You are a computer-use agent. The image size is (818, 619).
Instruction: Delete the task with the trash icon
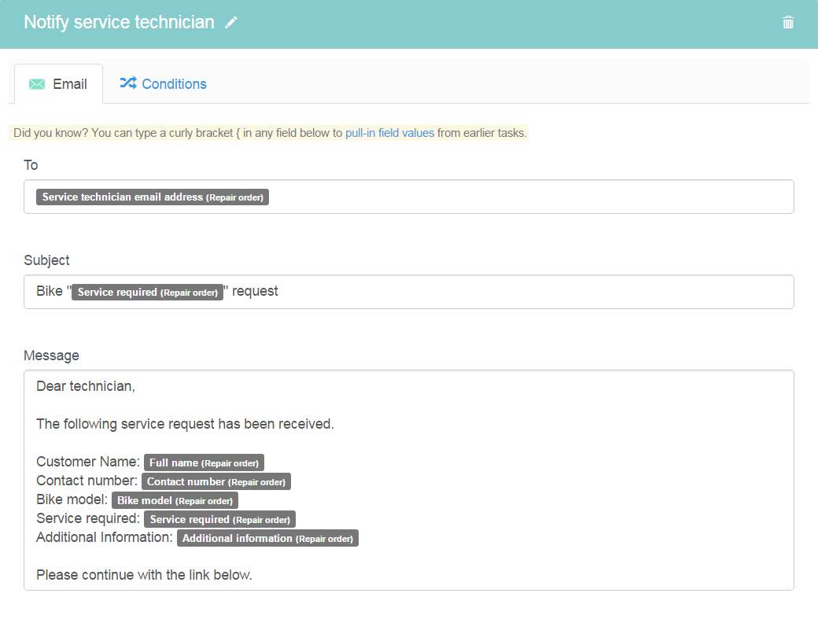[x=788, y=23]
